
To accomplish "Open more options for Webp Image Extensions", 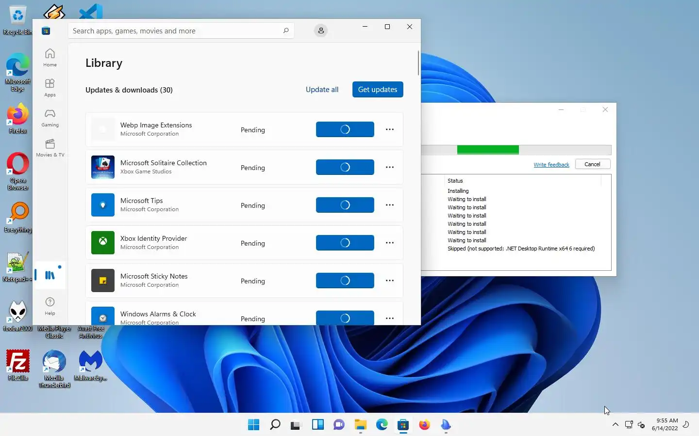I will (390, 129).
